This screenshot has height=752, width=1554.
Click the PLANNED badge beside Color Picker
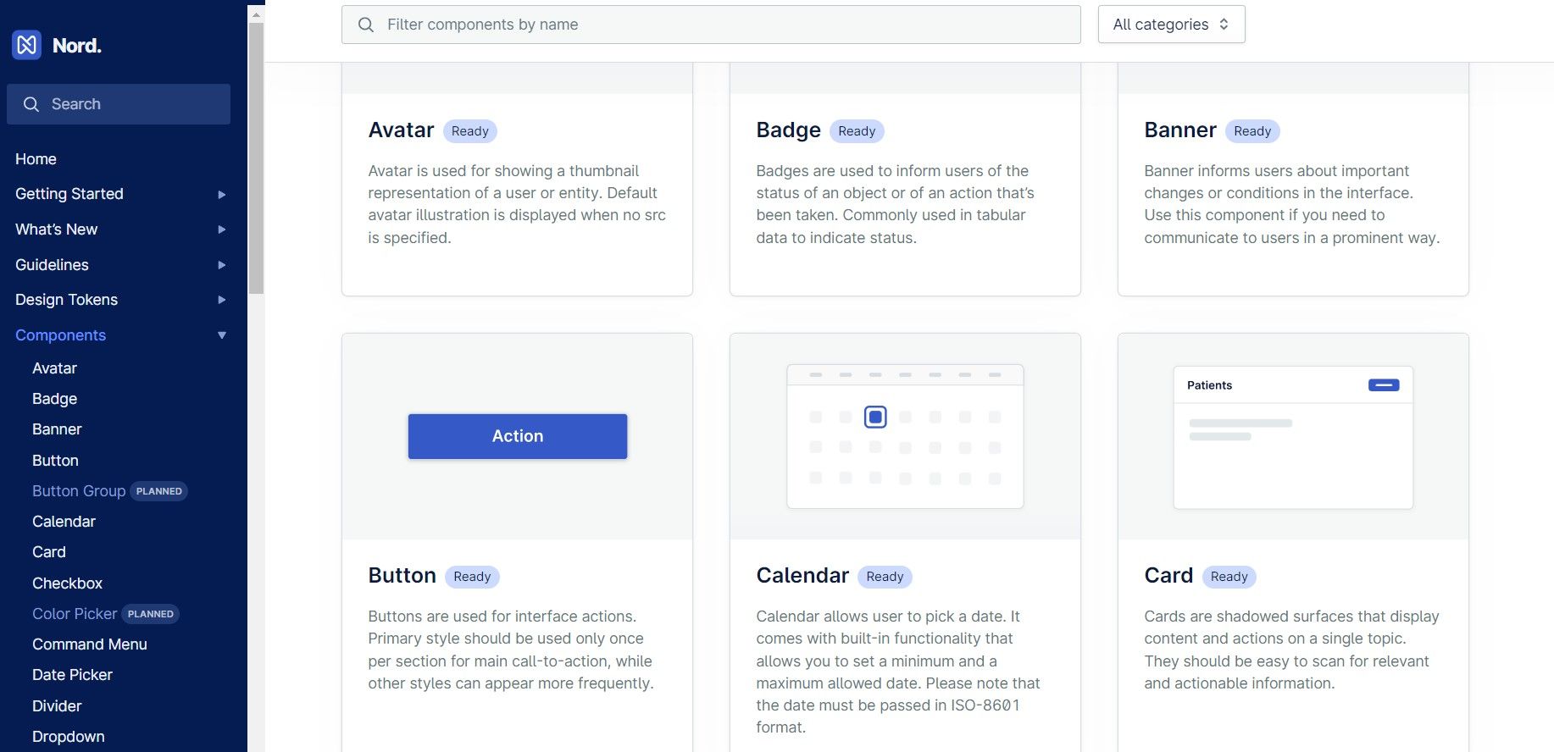coord(151,614)
